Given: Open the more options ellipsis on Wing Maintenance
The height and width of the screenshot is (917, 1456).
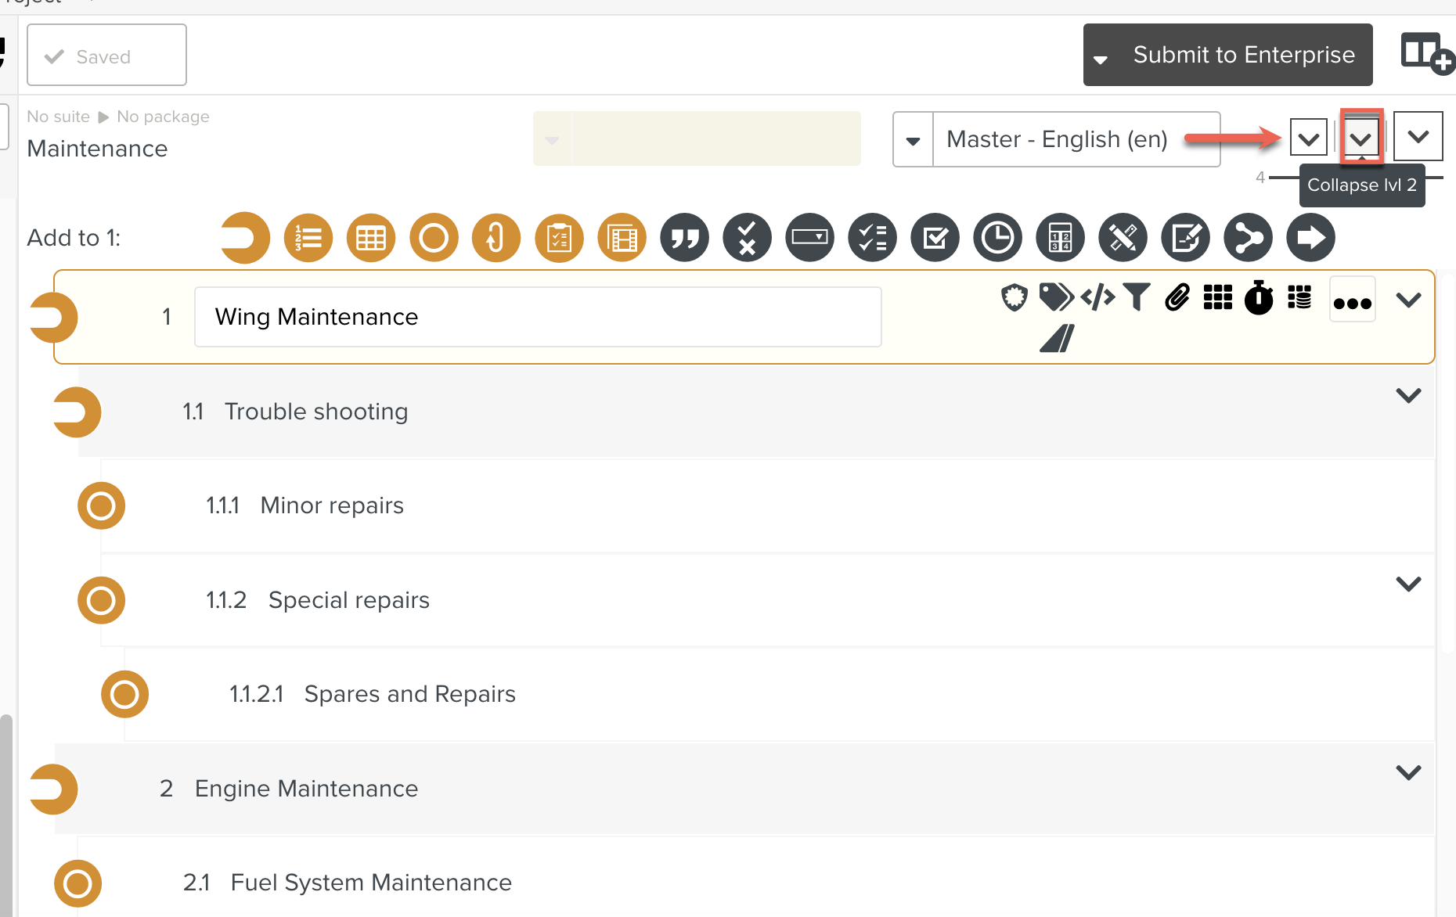Looking at the screenshot, I should pos(1352,302).
